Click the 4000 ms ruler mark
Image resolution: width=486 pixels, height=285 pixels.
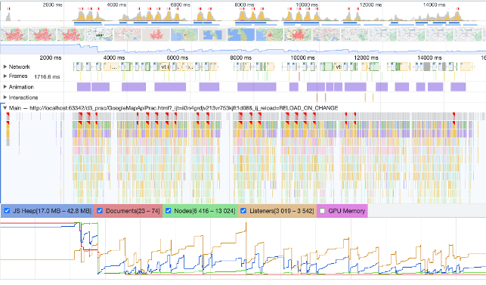(x=113, y=57)
